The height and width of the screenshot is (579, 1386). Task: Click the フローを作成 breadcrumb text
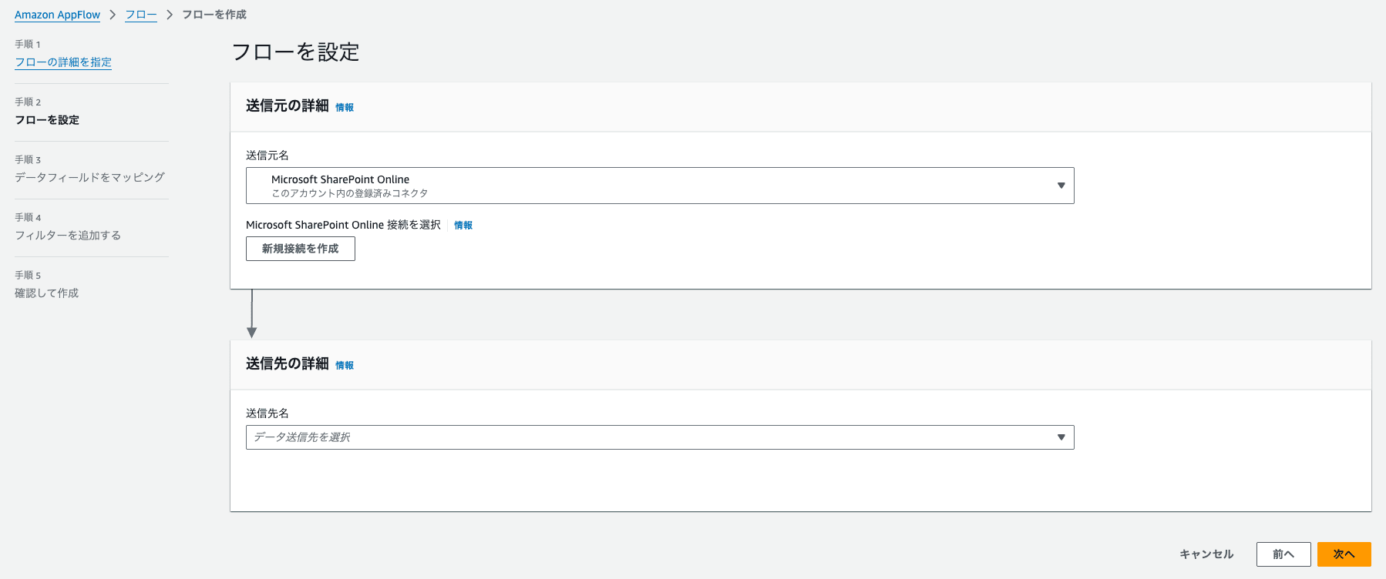tap(214, 15)
